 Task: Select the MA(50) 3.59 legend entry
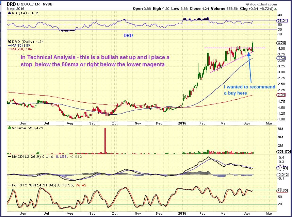coord(19,46)
